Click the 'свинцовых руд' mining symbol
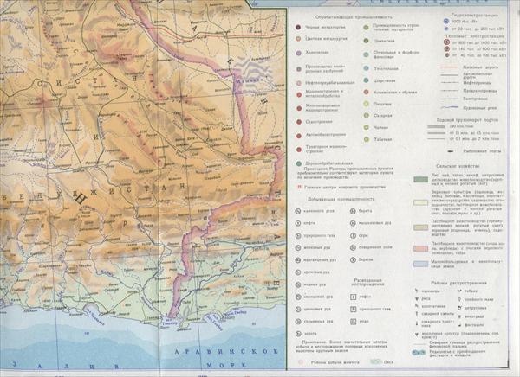Image resolution: width=520 pixels, height=377 pixels. [x=298, y=297]
